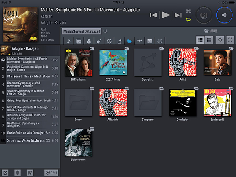Viewport: 236px width, 177px height.
Task: Play Bach: Suite no 3 in D major - Air
Action: 30,133
